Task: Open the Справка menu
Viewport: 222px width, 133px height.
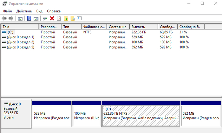Action: 54,11
